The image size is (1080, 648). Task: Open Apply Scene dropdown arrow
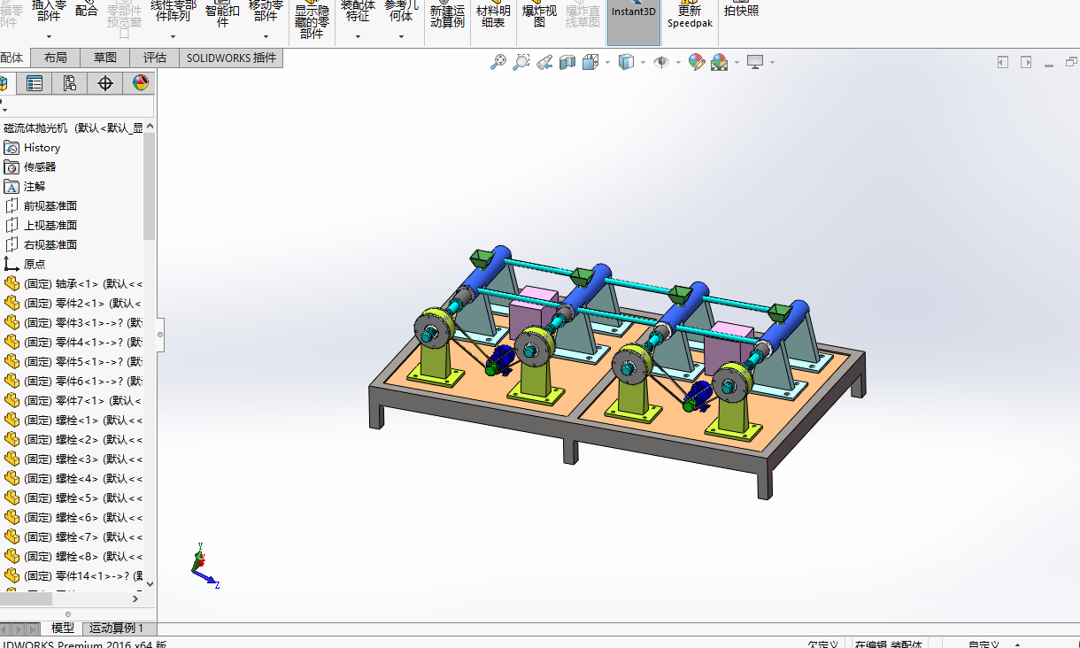tap(737, 62)
